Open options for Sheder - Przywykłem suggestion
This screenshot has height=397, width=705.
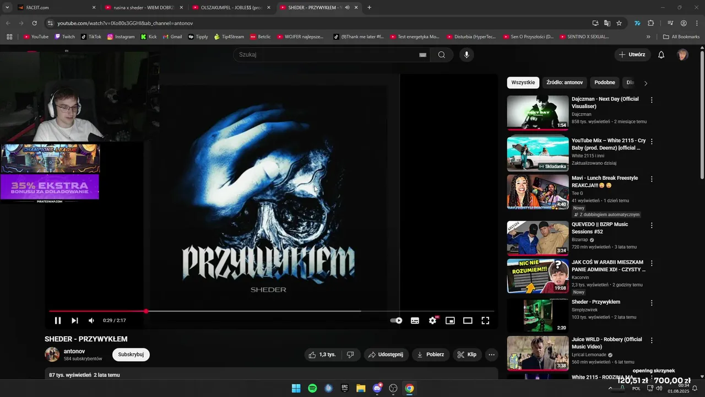652,303
